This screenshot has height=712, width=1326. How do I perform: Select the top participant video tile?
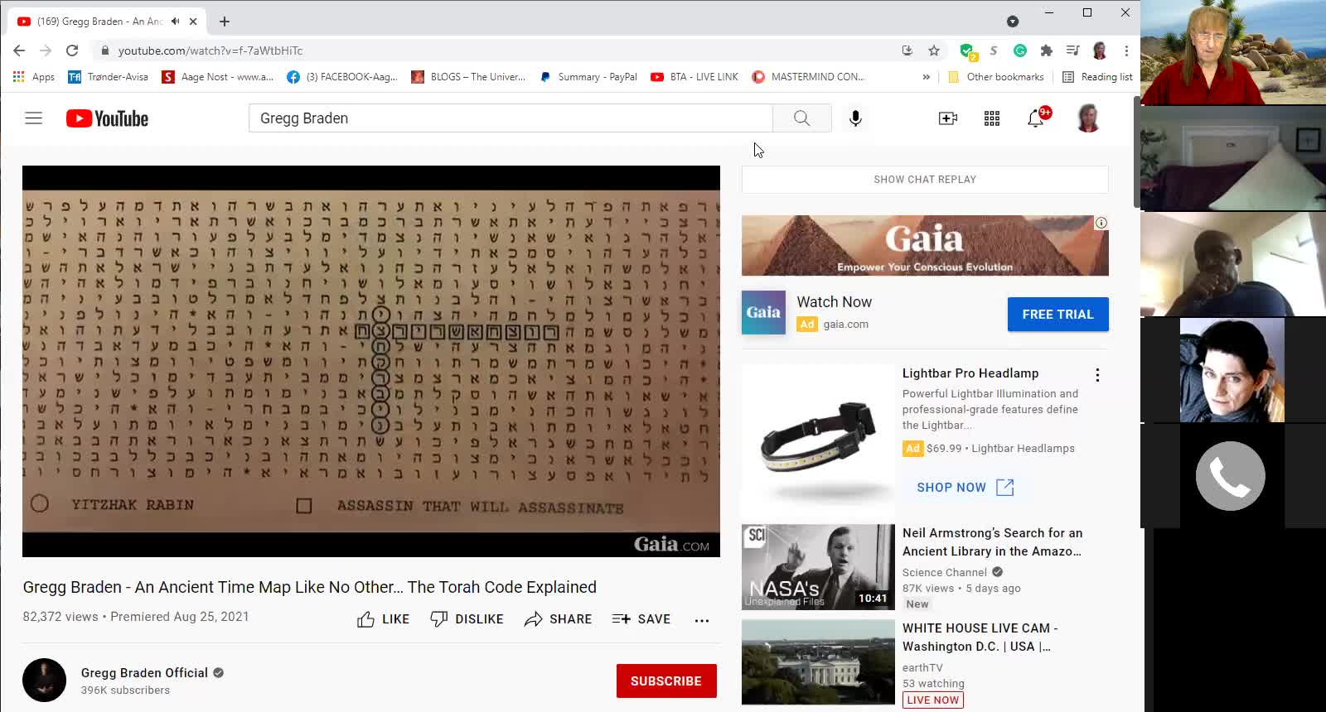pos(1233,52)
